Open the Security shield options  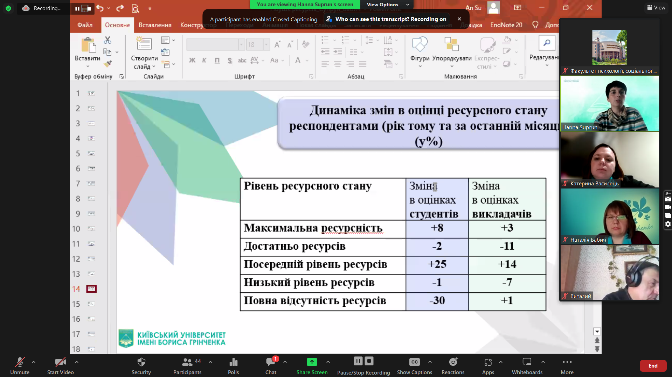point(141,365)
